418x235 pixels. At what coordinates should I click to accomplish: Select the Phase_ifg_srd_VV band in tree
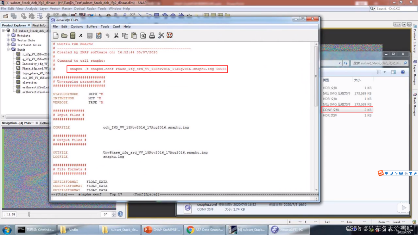[x=33, y=68]
